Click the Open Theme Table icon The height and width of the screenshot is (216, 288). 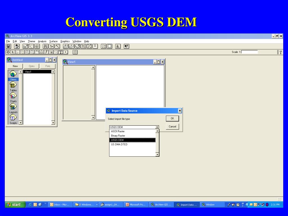tap(37, 46)
